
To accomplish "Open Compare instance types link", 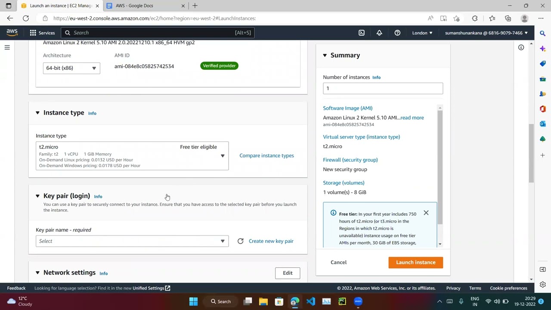I will click(266, 155).
